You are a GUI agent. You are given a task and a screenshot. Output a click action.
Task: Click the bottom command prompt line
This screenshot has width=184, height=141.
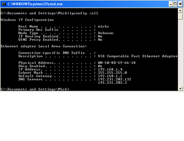[35, 89]
